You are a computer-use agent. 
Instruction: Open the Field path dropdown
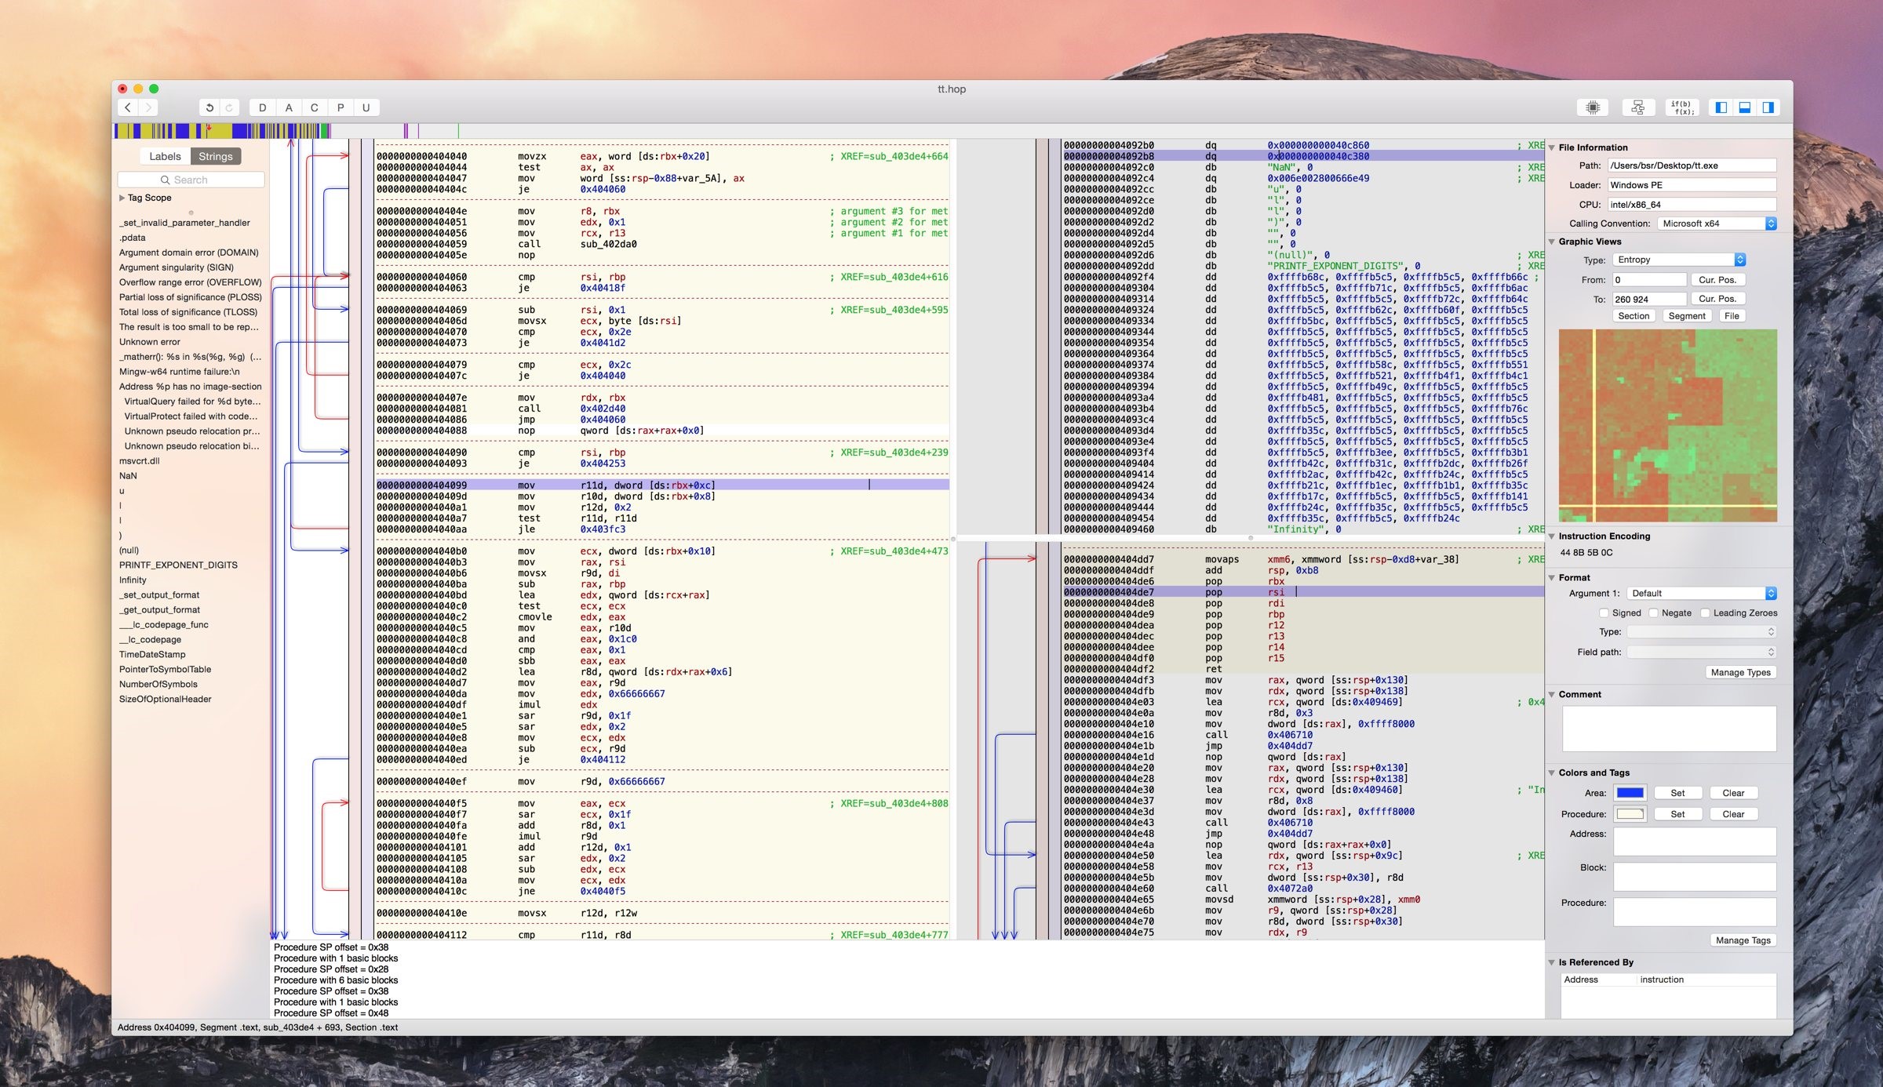click(1701, 652)
